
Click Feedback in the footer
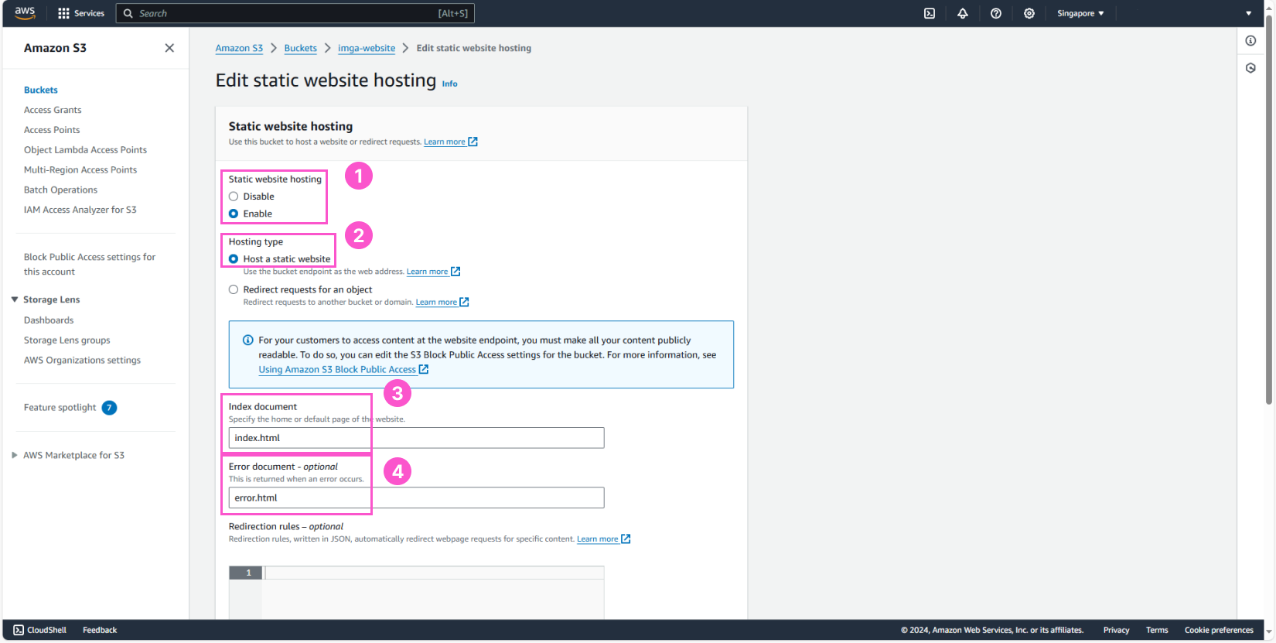[x=100, y=630]
